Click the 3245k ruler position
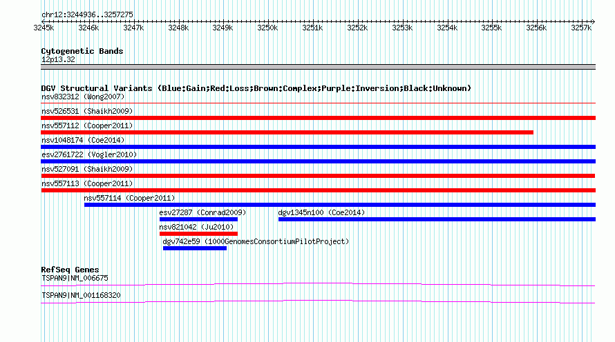The width and height of the screenshot is (615, 342). coord(44,28)
